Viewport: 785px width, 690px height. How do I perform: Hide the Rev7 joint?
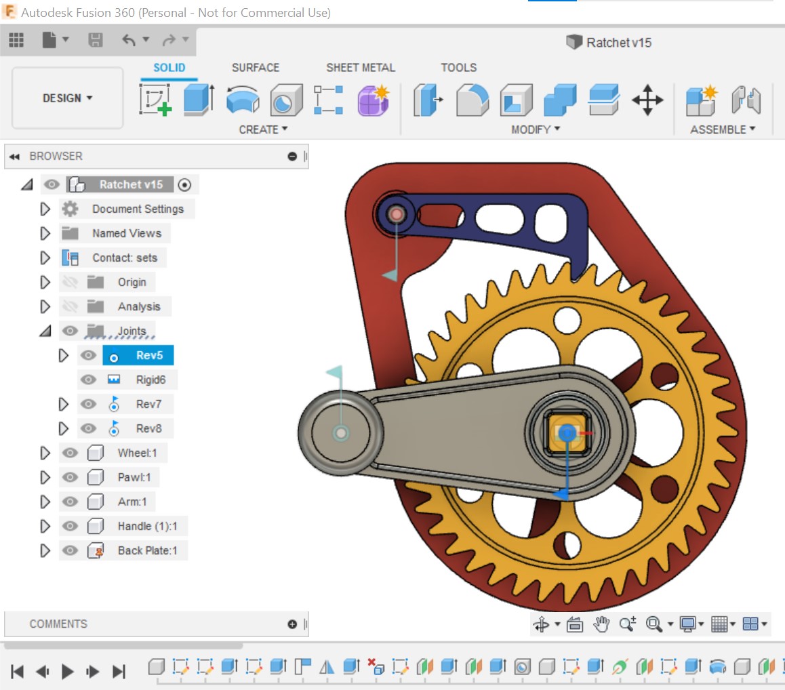[89, 404]
